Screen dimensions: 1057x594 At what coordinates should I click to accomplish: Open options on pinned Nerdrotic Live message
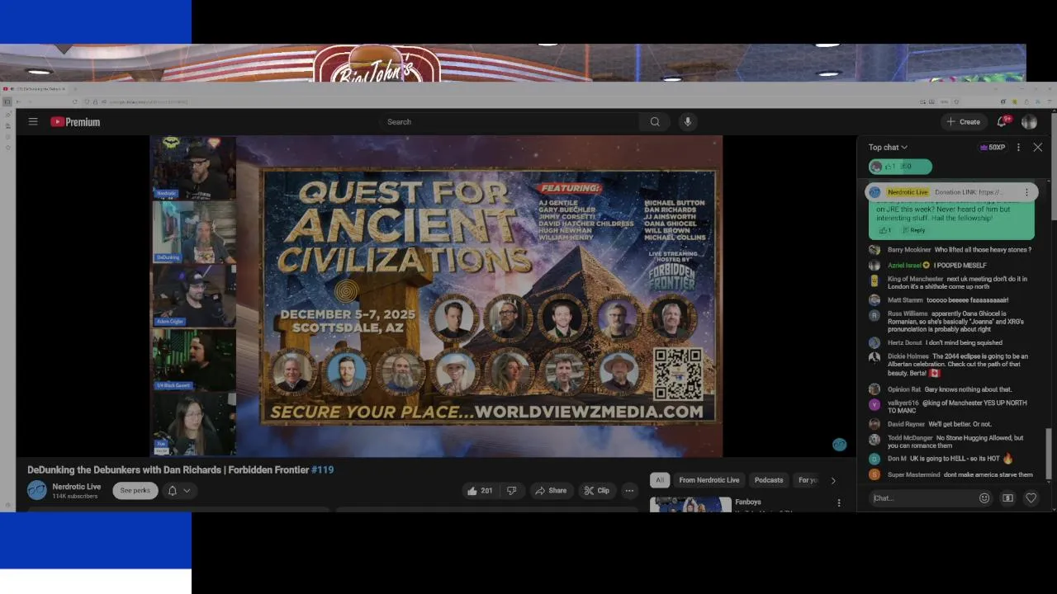(1026, 192)
